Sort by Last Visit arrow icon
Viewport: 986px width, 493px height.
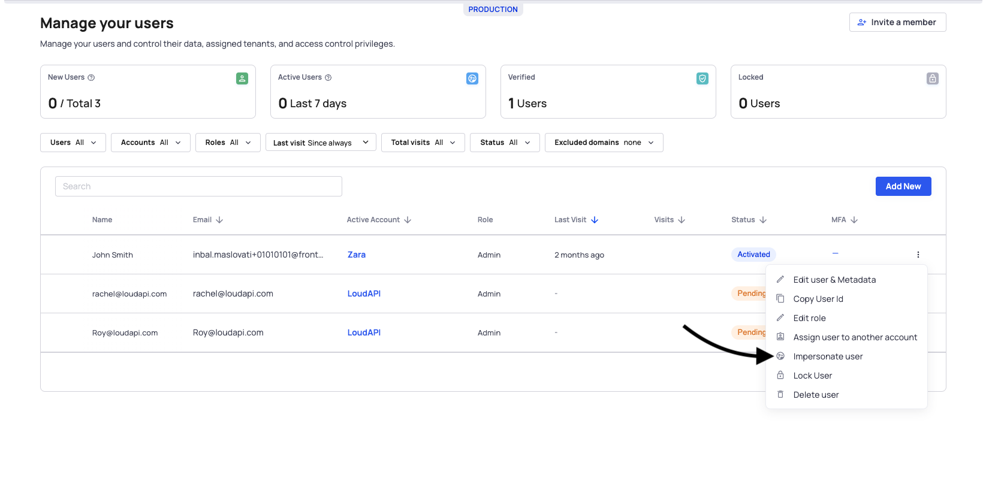[x=595, y=220]
